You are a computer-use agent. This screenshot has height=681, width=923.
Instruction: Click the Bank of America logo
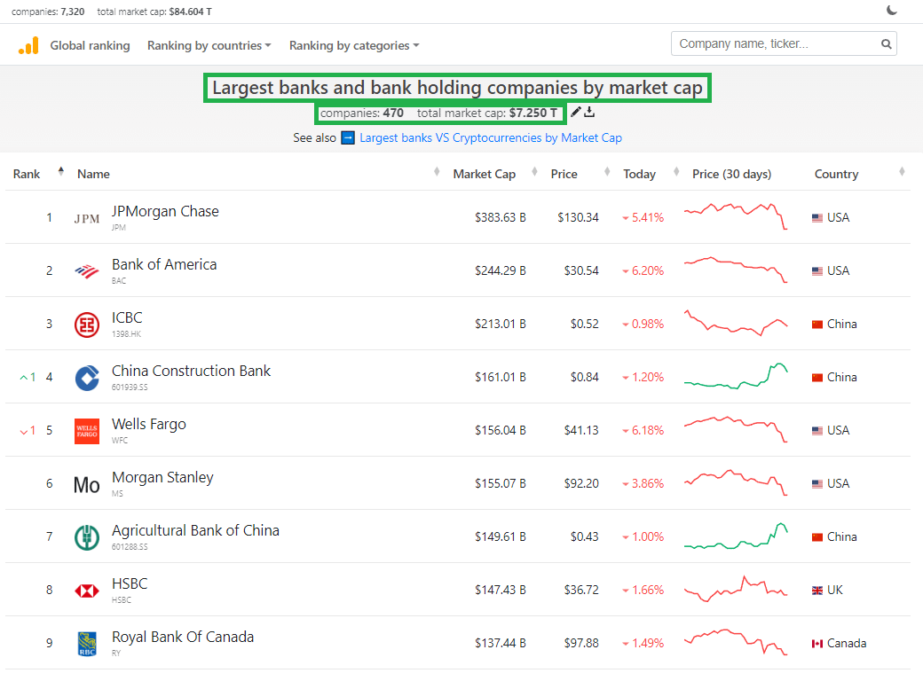(87, 271)
